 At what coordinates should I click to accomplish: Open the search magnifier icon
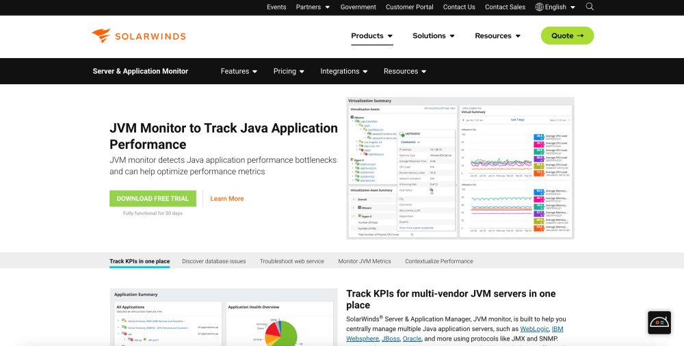590,7
